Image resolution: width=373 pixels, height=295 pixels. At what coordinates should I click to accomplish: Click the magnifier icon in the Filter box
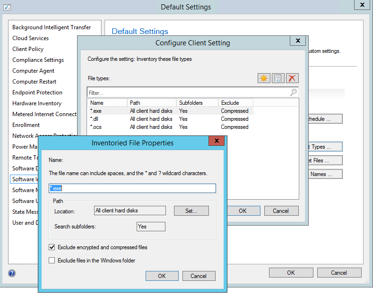[294, 92]
